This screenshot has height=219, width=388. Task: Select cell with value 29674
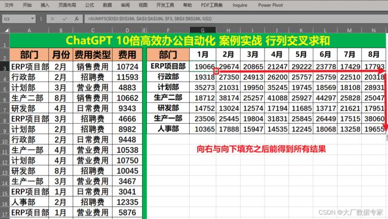point(228,67)
